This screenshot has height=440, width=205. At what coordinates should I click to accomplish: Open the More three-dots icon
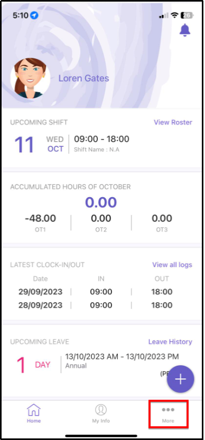pyautogui.click(x=168, y=410)
